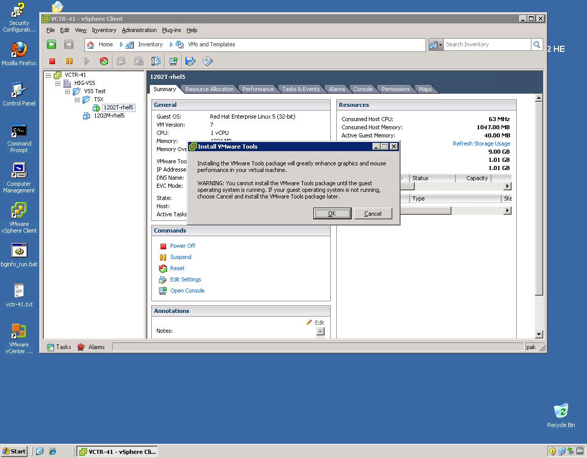Click the VCTR-41 vSphere Client taskbar button
The image size is (587, 458).
(117, 451)
